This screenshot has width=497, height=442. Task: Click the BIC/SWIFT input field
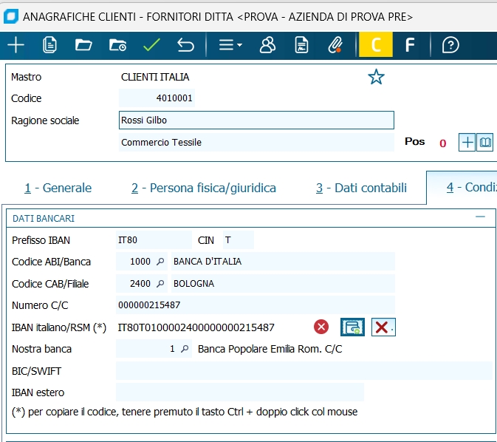304,370
